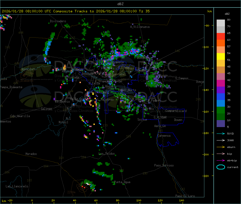241x204 pixels.
Task: Click the Bowen map label
Action: pyautogui.click(x=178, y=120)
